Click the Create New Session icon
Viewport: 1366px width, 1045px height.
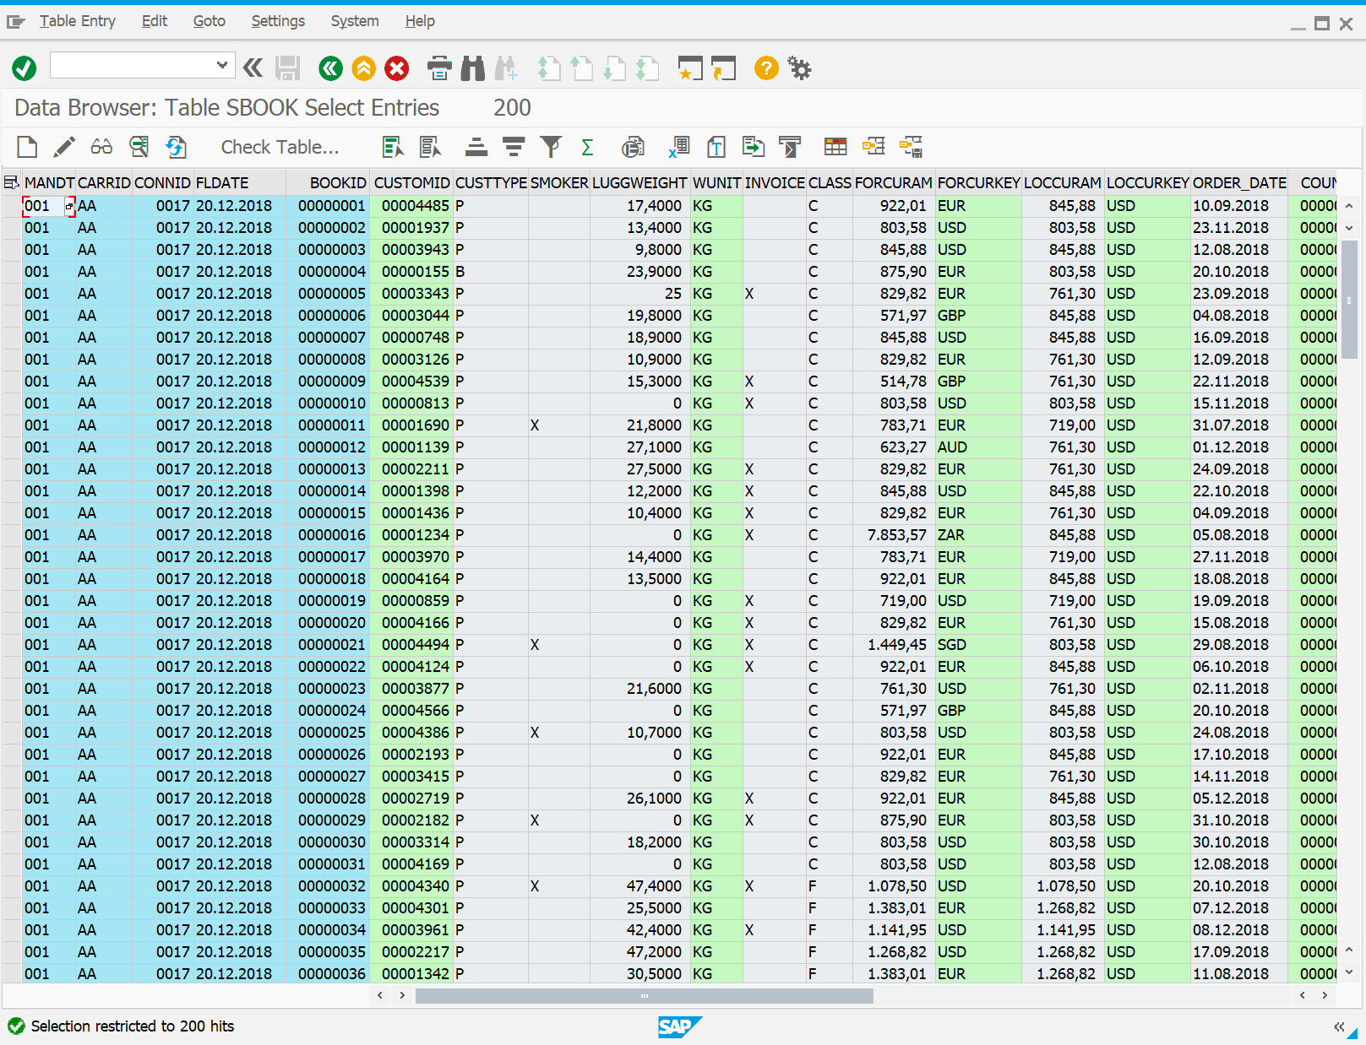(x=690, y=68)
